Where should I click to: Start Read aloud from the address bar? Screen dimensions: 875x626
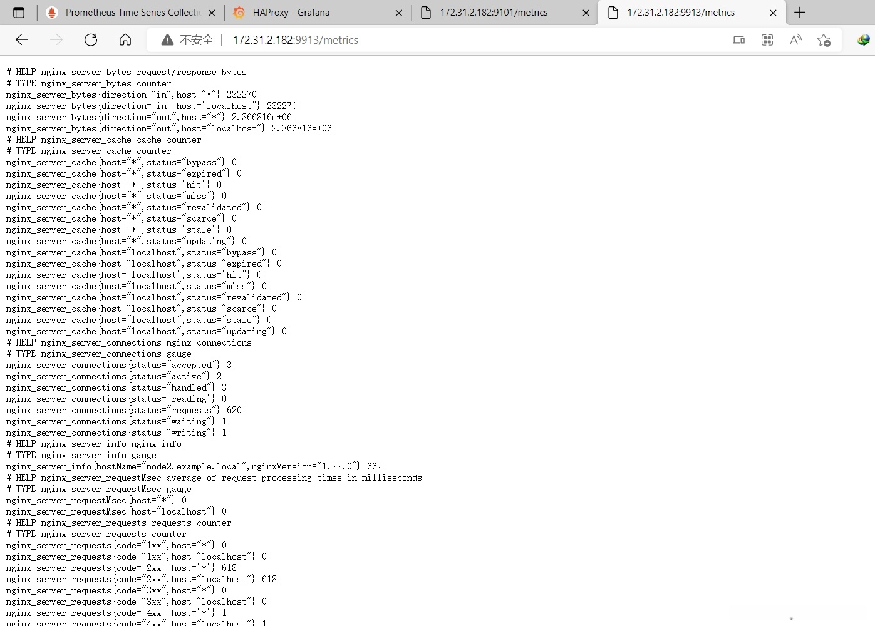click(x=795, y=40)
